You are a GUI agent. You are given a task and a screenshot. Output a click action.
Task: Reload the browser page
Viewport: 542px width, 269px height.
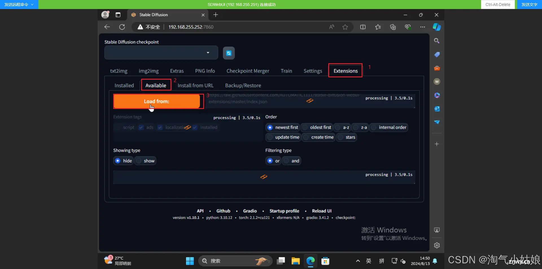tap(122, 27)
